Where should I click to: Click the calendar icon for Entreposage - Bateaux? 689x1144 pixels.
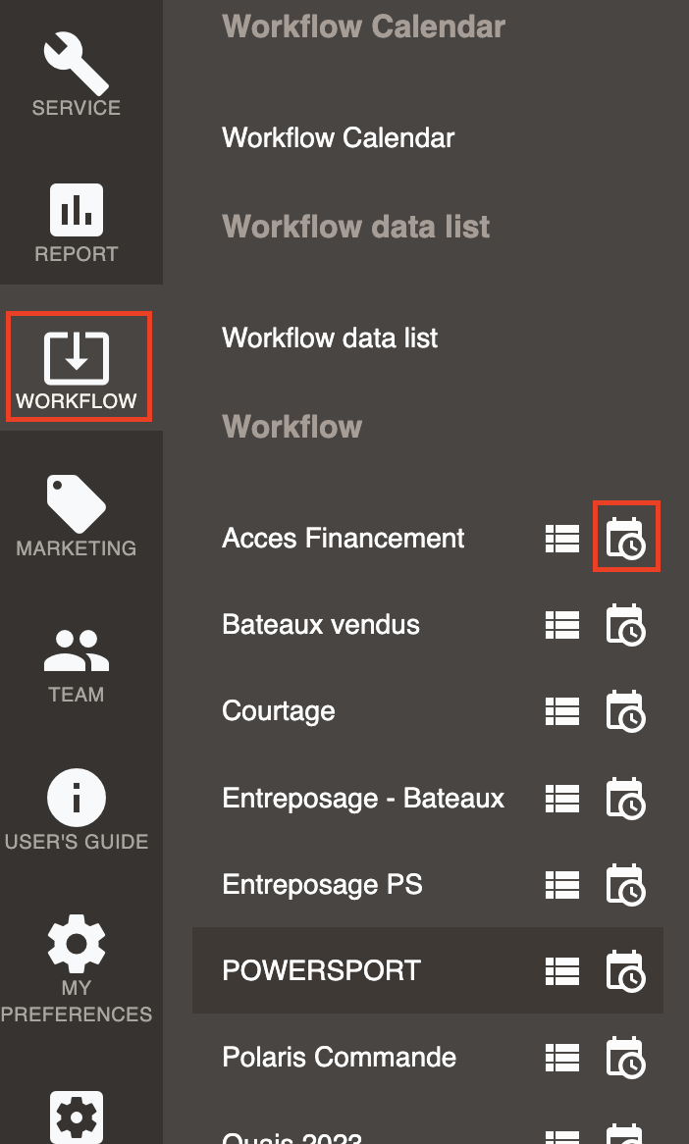[626, 798]
